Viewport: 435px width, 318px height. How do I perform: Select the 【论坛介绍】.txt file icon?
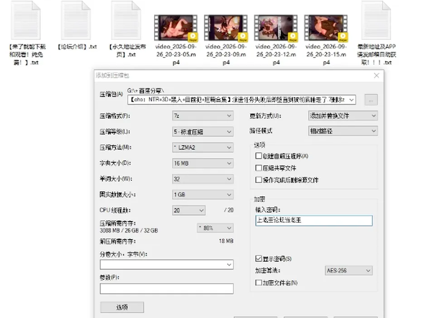click(76, 20)
